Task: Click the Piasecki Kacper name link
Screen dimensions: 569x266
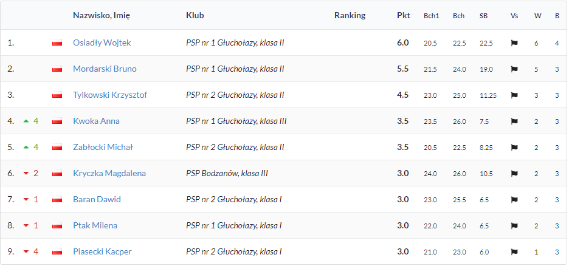Action: 102,251
